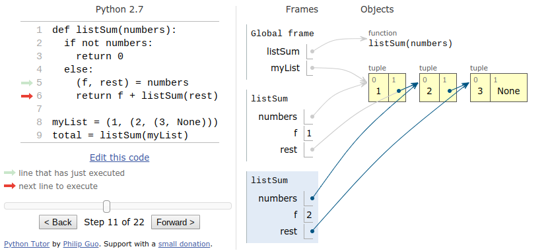Open the Edit this code link
Screen dimensions: 550x251
coord(120,157)
